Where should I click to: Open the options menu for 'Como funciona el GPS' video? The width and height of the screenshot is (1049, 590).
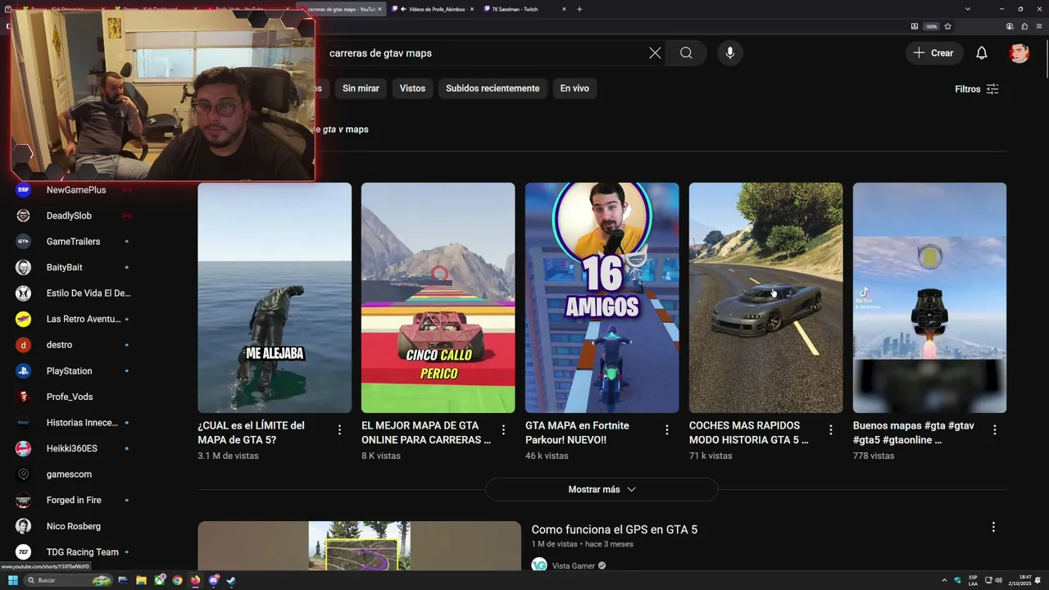point(993,528)
